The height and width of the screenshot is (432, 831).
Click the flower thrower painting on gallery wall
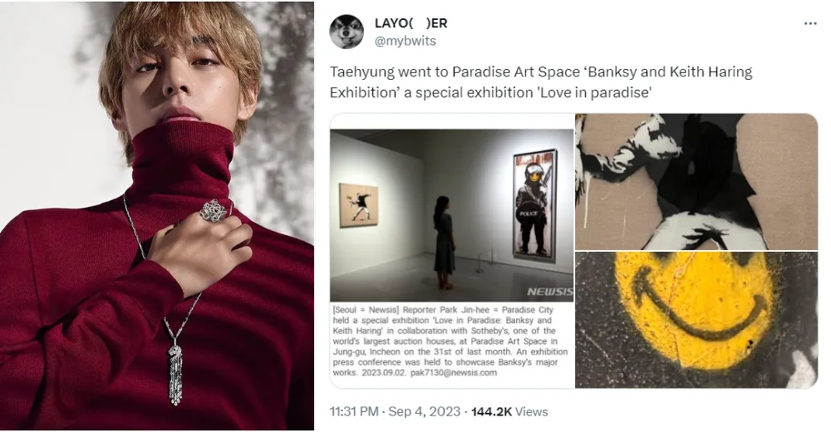click(x=358, y=205)
